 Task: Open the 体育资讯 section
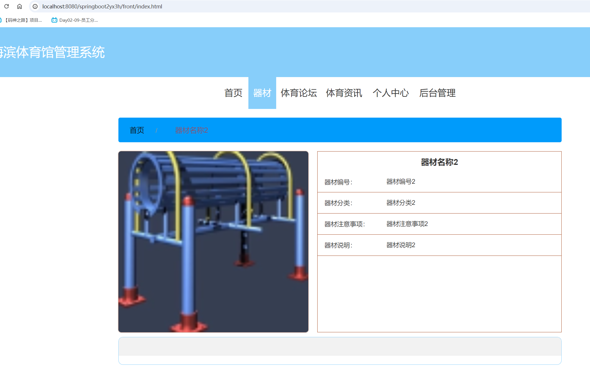pos(344,93)
